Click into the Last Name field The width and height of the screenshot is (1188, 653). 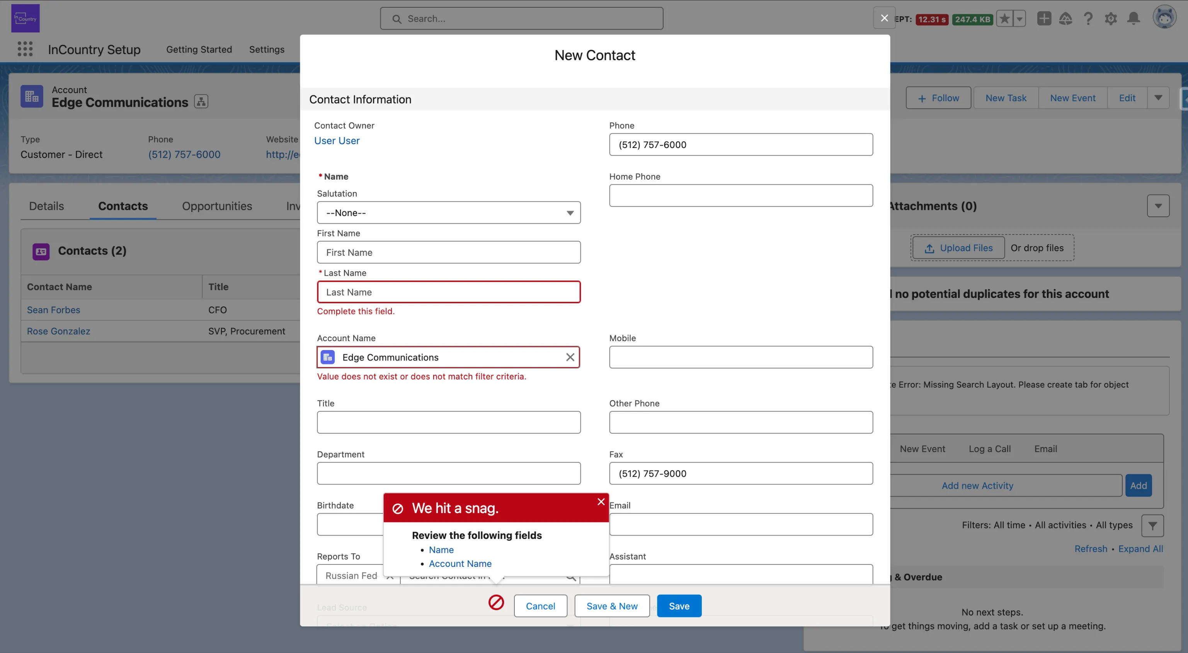(448, 292)
